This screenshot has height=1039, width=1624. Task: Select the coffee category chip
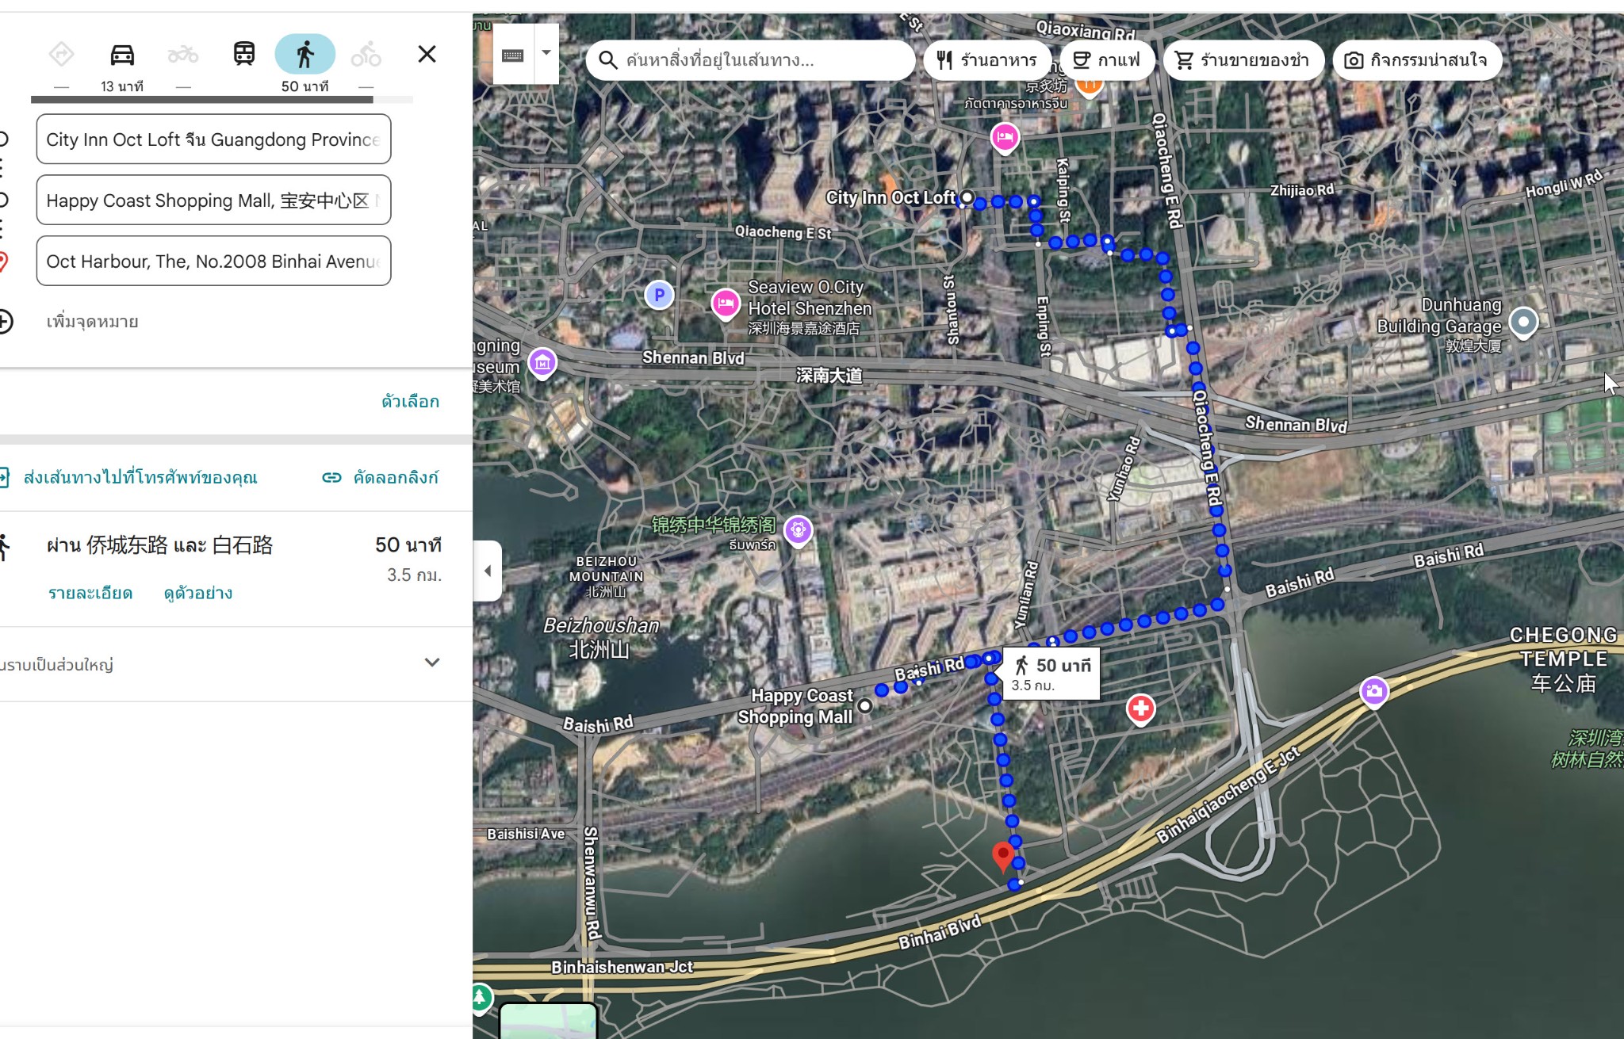pyautogui.click(x=1108, y=60)
